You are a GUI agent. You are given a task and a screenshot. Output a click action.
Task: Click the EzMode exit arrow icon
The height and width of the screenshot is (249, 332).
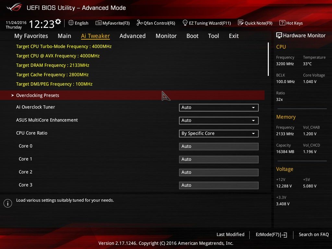[284, 235]
